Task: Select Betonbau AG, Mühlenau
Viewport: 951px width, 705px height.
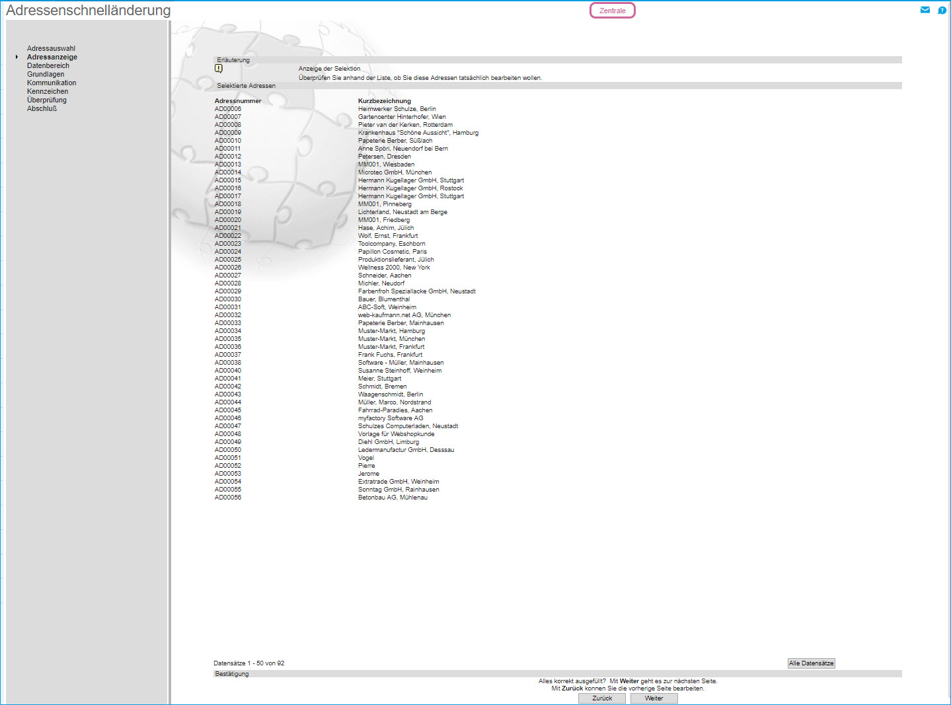Action: coord(393,498)
